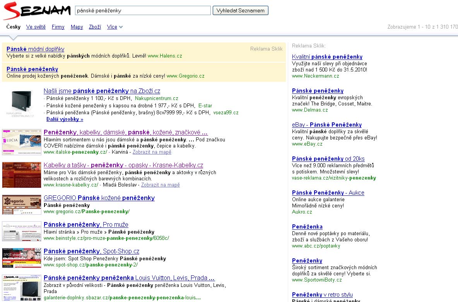The height and width of the screenshot is (302, 458).
Task: Open www.Halens.cz ad URL
Action: tap(165, 56)
